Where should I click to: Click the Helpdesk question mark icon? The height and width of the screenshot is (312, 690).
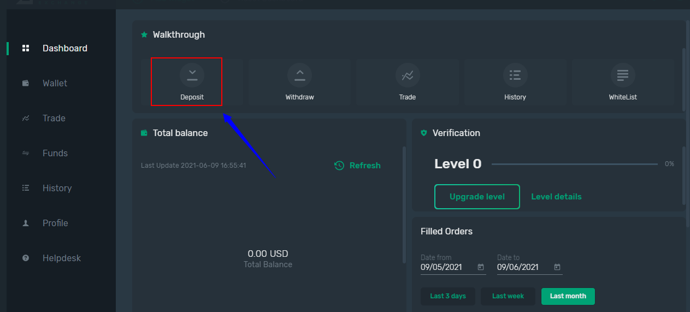coord(26,258)
